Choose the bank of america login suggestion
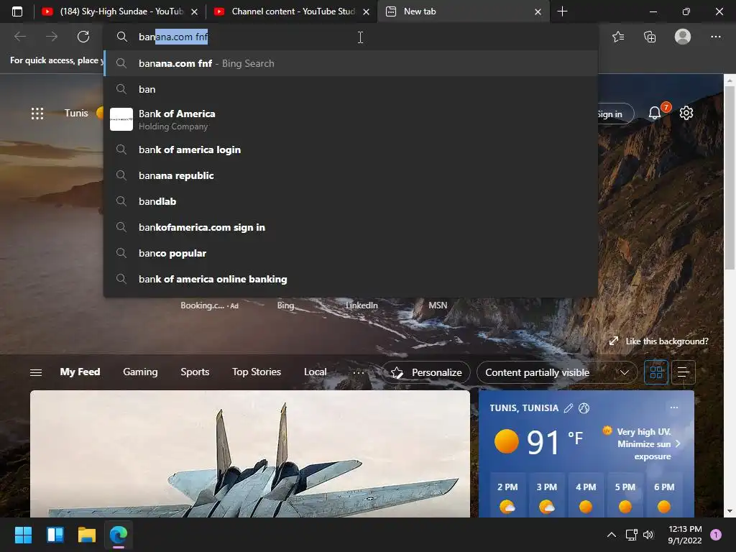The image size is (736, 552). (x=351, y=149)
